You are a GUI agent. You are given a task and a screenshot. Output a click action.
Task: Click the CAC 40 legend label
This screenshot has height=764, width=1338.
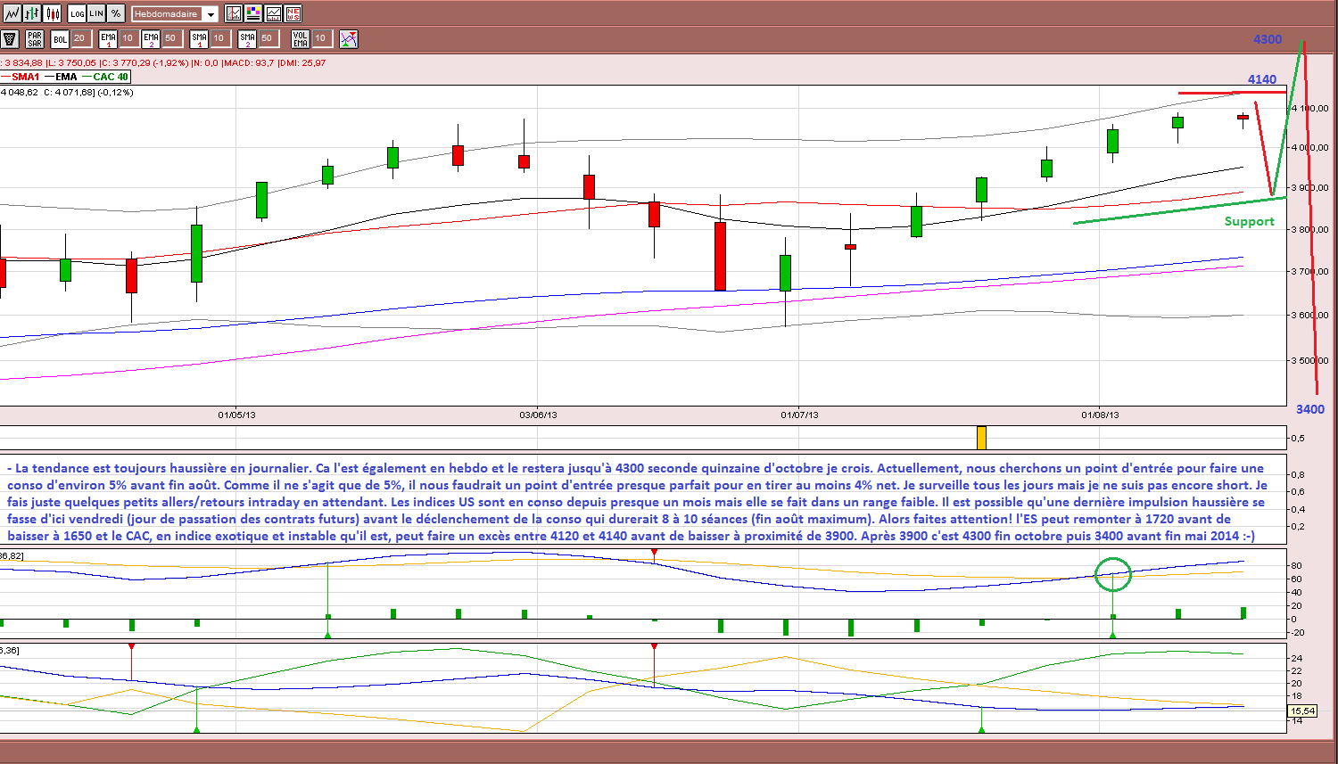(x=111, y=77)
